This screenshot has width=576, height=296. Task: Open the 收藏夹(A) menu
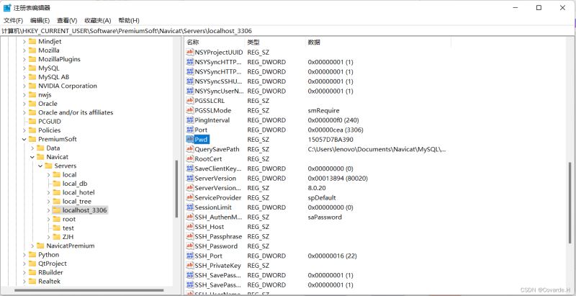(x=98, y=21)
